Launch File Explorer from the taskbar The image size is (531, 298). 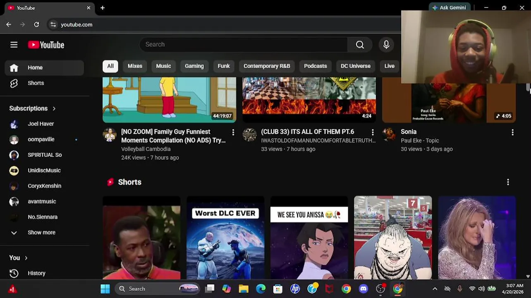click(244, 289)
